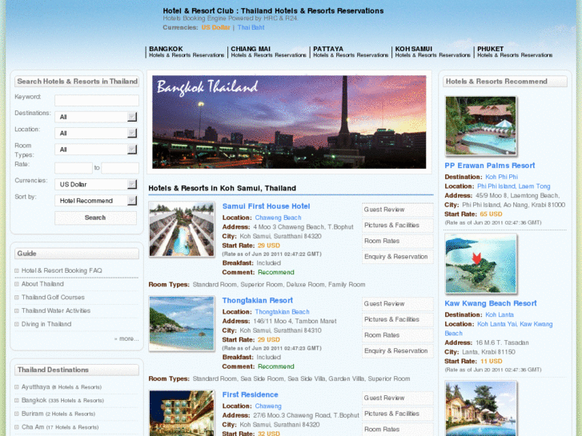Screen dimensions: 582x436
Task: Open Thongtakian Beach location link
Action: [x=282, y=312]
